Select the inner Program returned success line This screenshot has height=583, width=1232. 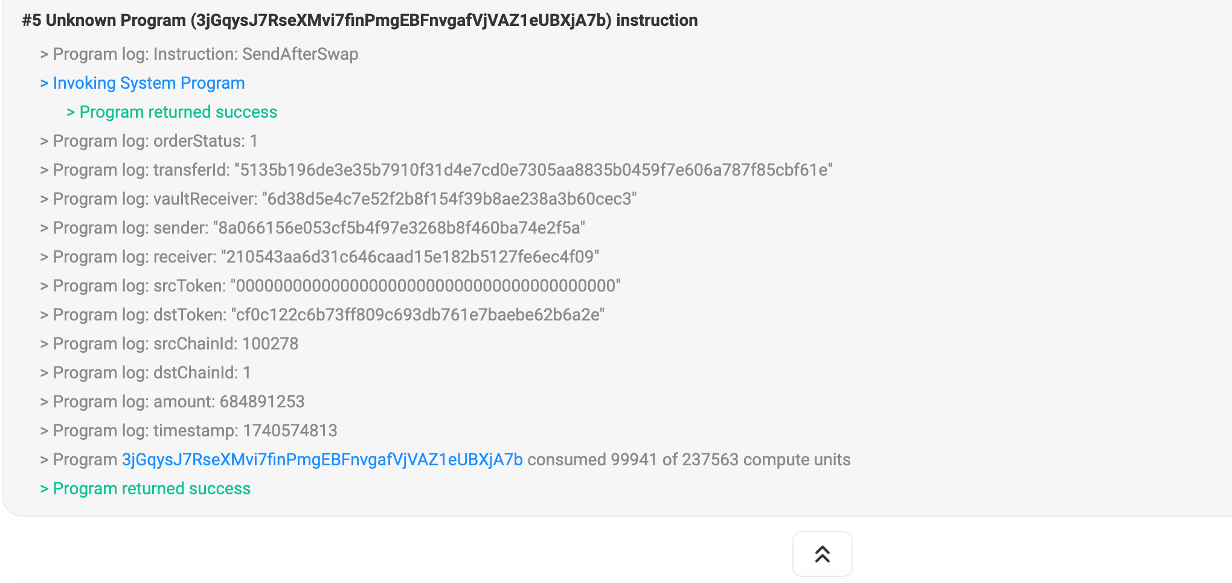172,112
